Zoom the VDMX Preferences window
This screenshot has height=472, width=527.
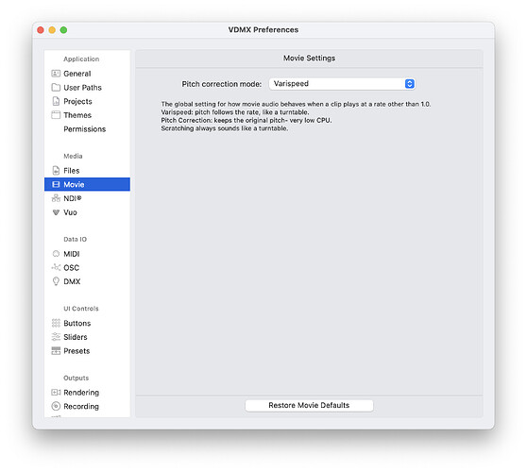tap(63, 30)
